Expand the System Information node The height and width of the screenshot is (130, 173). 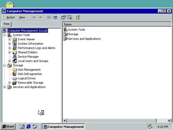click(10, 44)
